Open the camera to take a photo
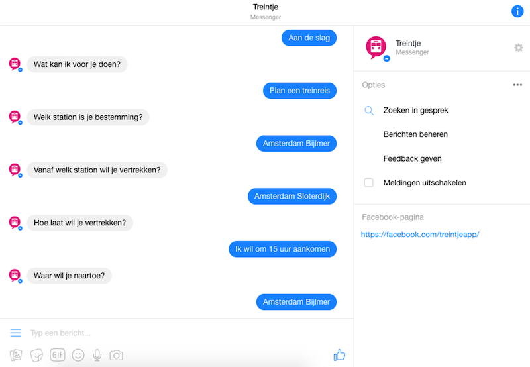 117,355
